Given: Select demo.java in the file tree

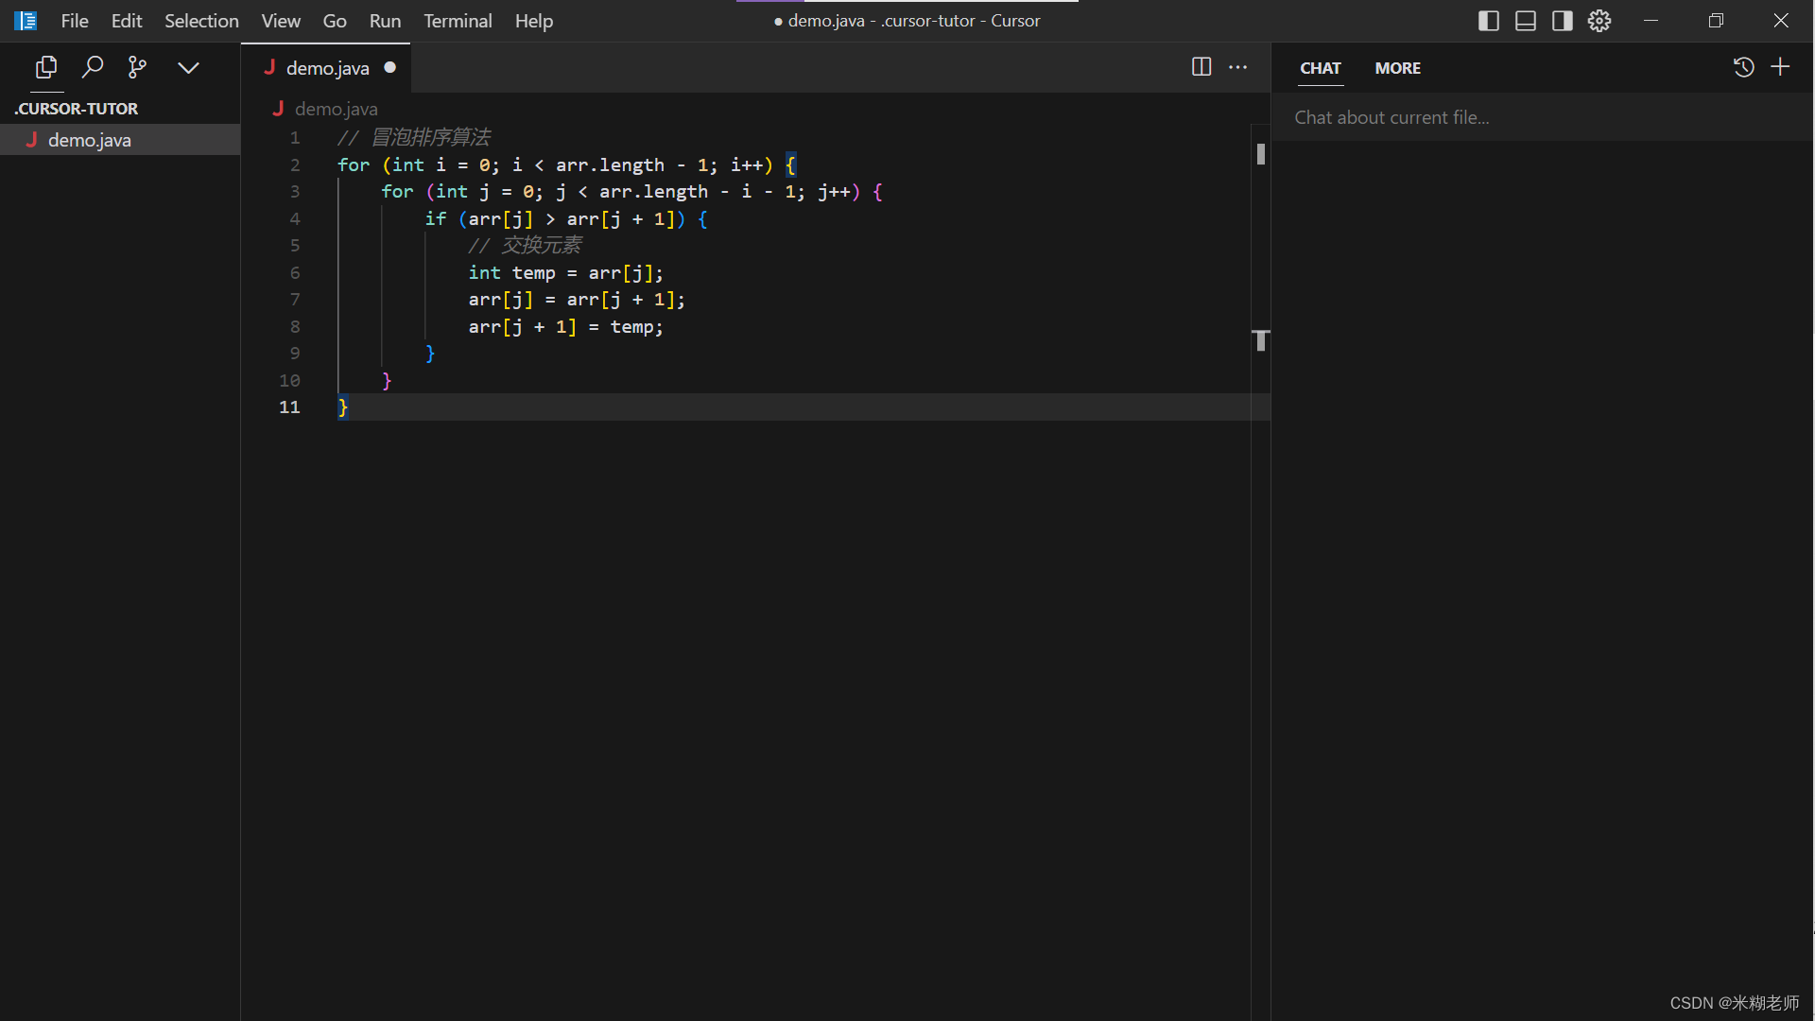Looking at the screenshot, I should pyautogui.click(x=90, y=140).
